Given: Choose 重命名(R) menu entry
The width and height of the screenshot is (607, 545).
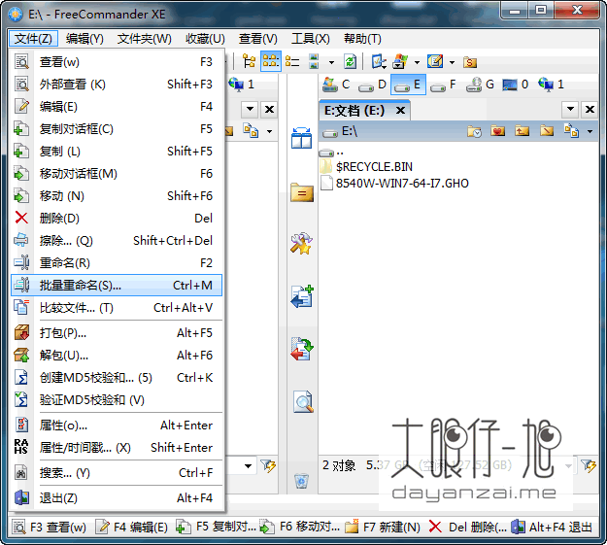Looking at the screenshot, I should 117,263.
